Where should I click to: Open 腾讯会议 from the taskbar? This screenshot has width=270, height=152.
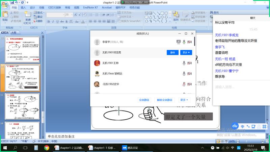(130, 148)
